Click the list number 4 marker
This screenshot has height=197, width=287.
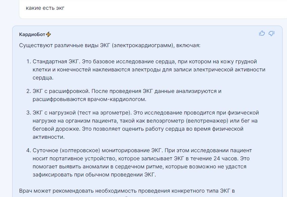[28, 150]
